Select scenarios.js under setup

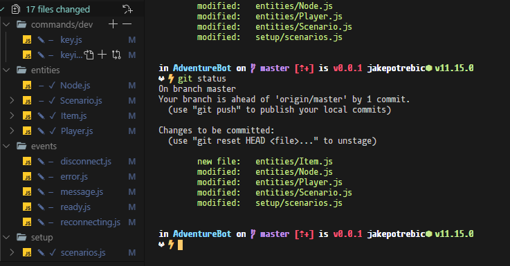tap(83, 252)
